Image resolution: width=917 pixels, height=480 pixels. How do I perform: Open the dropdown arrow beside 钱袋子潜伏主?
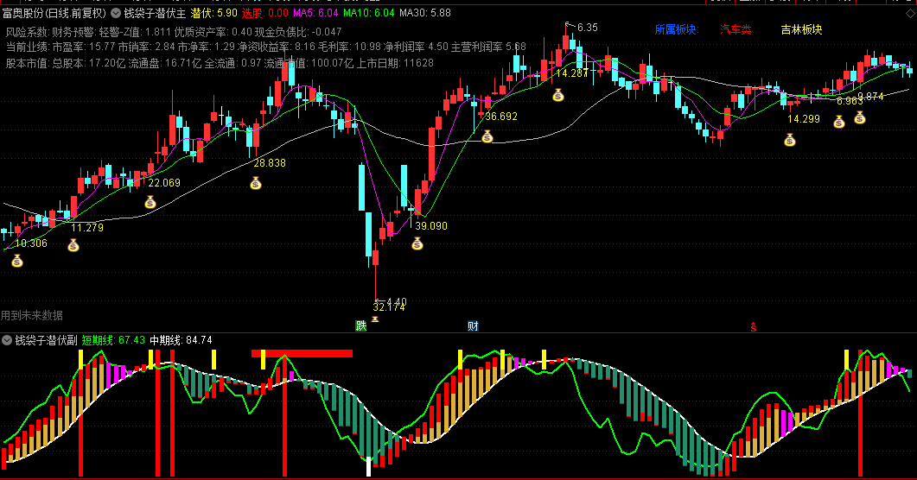click(x=116, y=13)
